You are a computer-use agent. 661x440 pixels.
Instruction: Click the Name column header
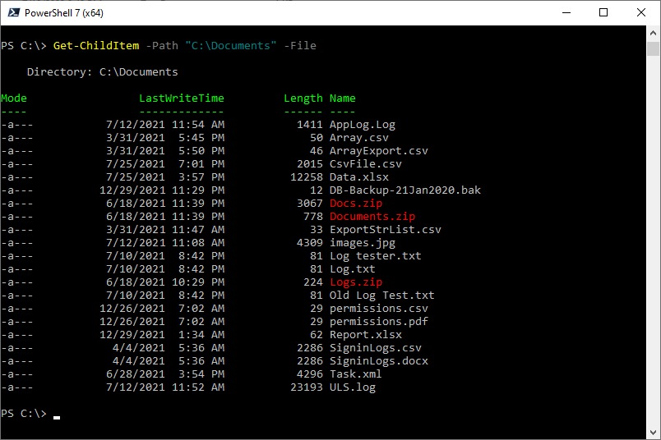[x=342, y=99]
